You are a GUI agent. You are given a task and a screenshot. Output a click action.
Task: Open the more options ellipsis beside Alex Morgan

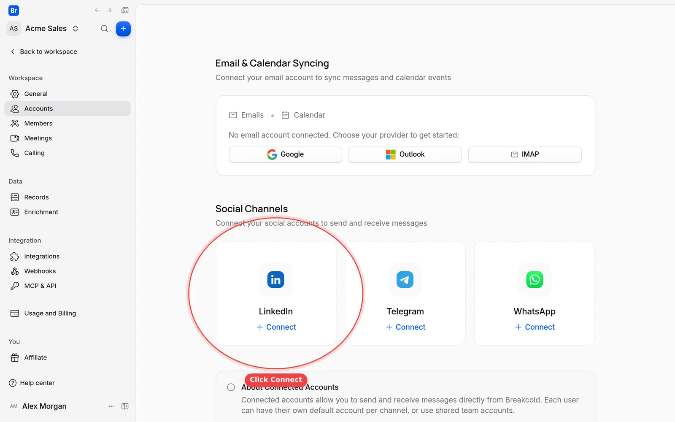111,406
